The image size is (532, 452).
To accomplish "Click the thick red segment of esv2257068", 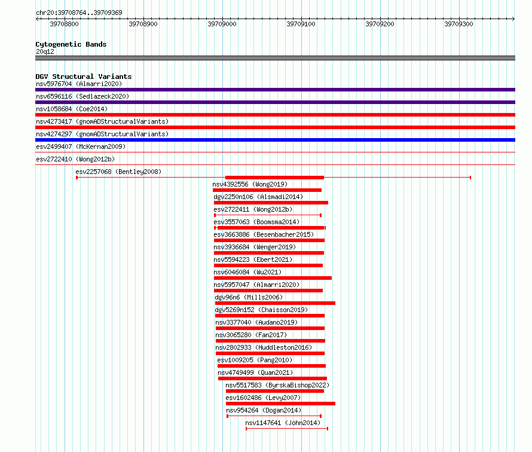I will tap(274, 178).
